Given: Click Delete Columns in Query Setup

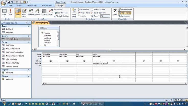Looking at the screenshot, I should pos(98,13).
